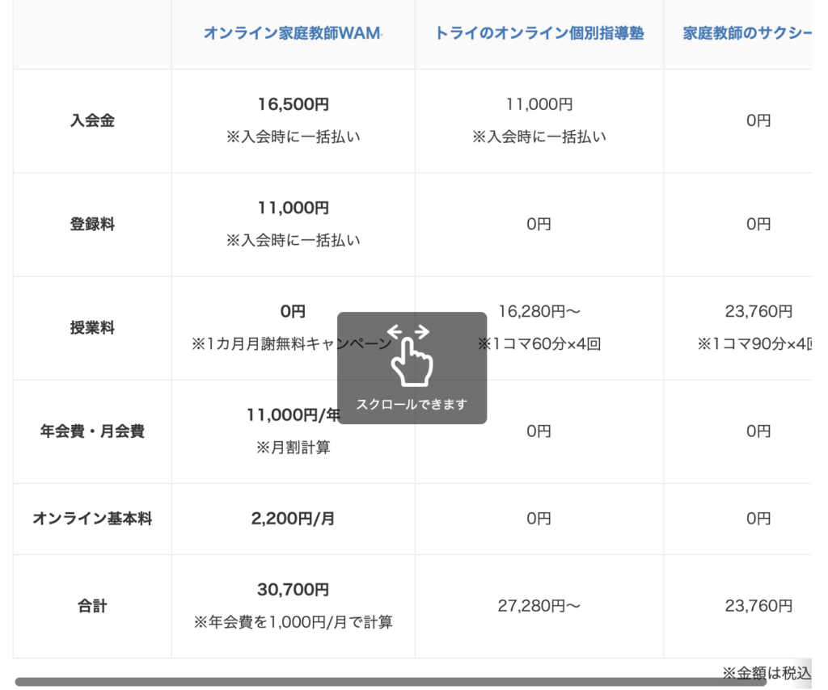Screen dimensions: 828x690
Task: Click the 16,280円〜 tuition value
Action: pos(539,311)
